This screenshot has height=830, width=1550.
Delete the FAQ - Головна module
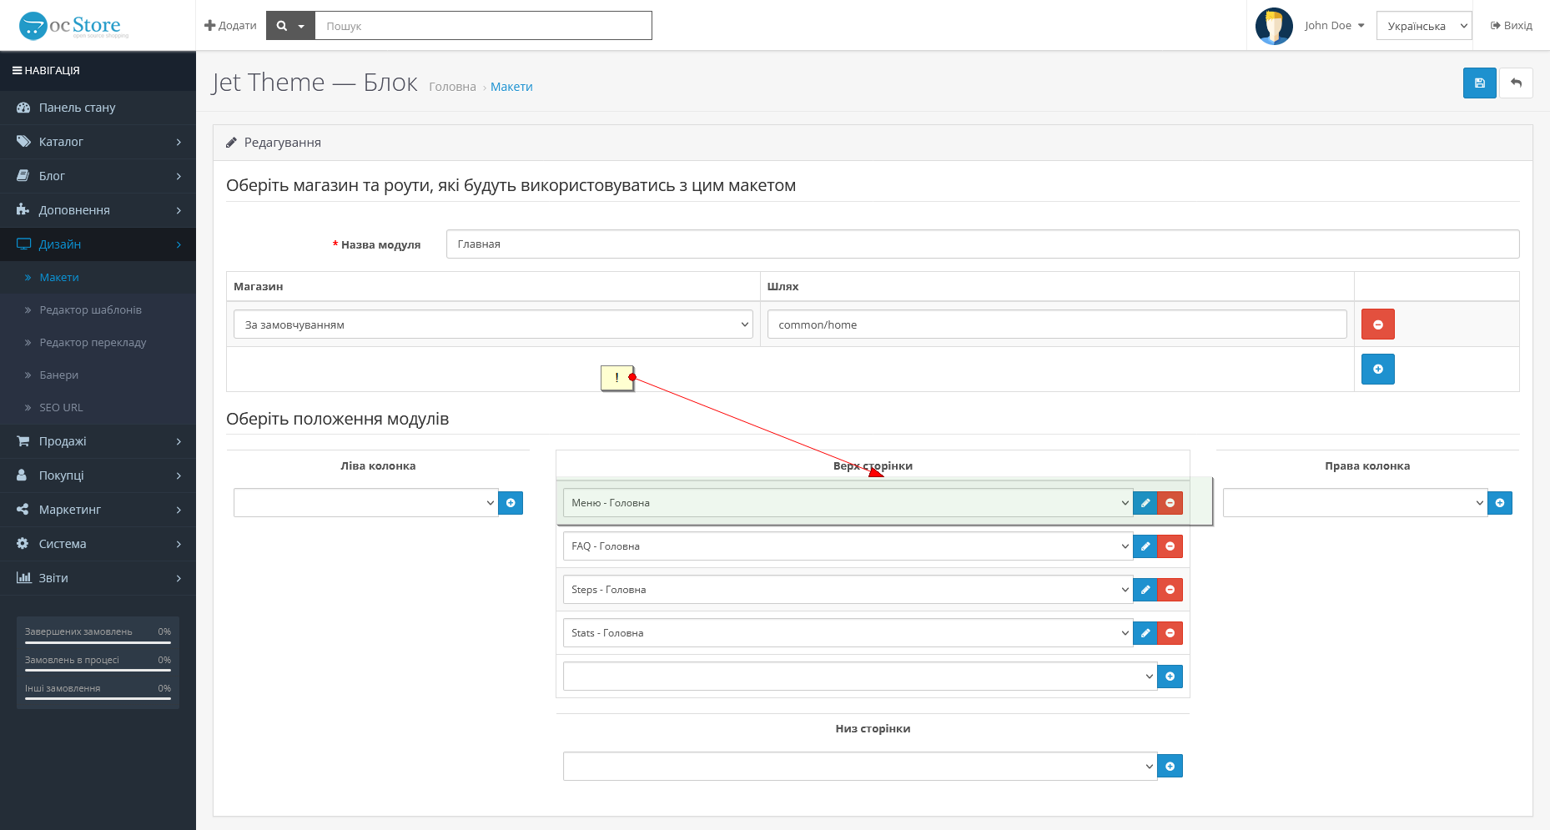point(1170,546)
